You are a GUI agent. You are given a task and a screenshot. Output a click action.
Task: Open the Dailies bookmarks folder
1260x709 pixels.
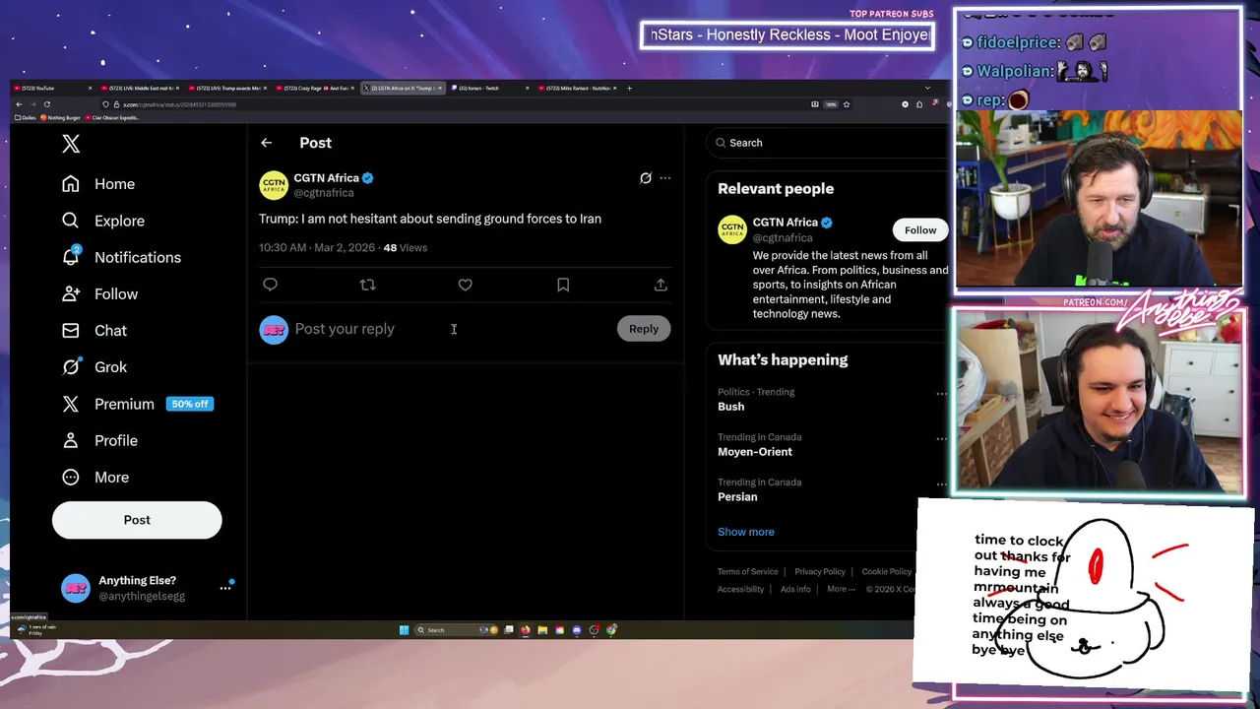(x=27, y=118)
